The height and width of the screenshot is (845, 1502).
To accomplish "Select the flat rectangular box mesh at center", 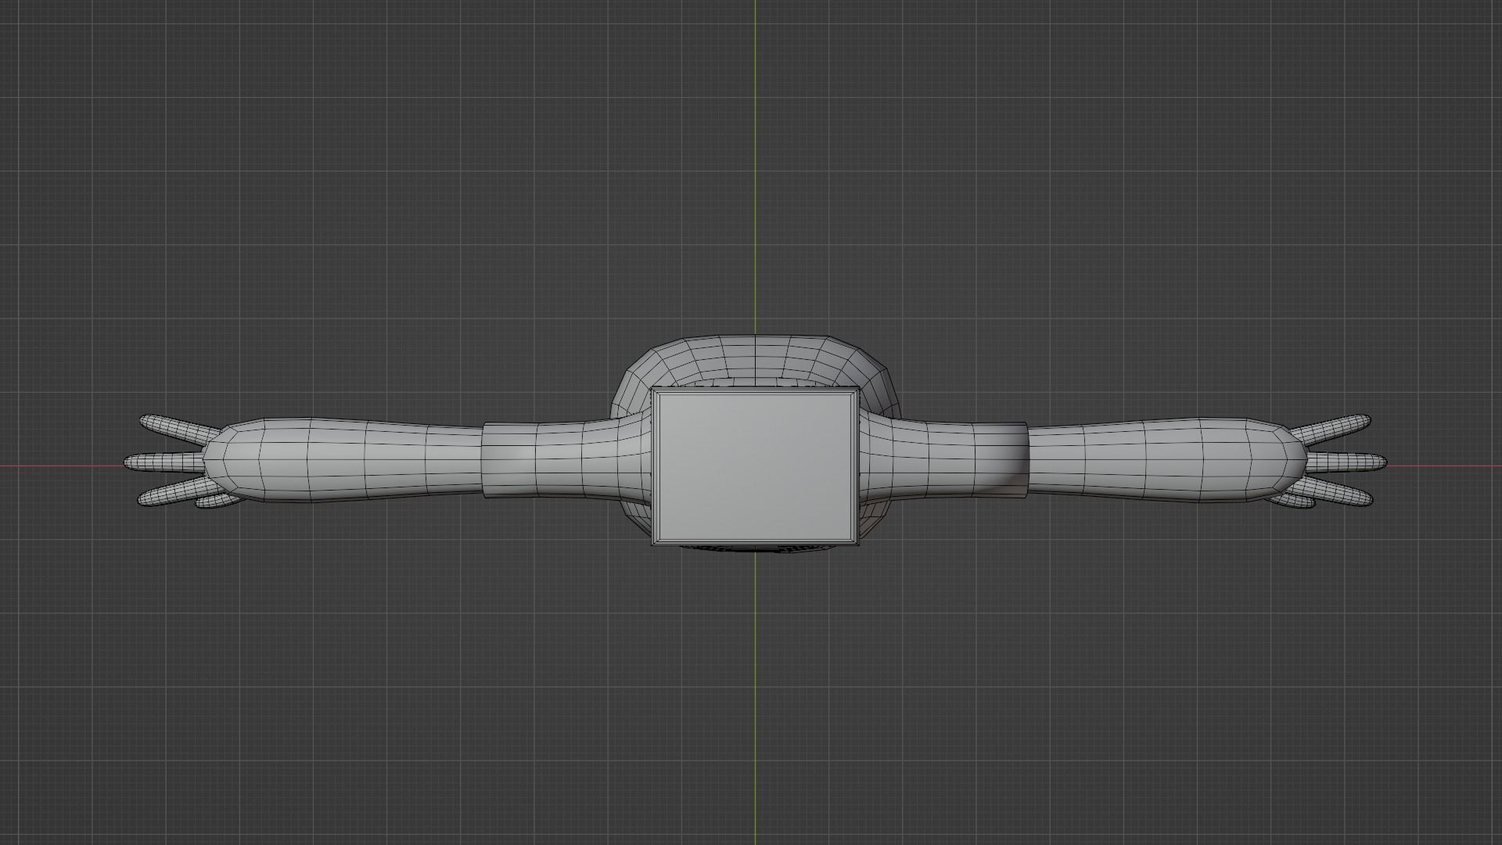I will tap(755, 467).
